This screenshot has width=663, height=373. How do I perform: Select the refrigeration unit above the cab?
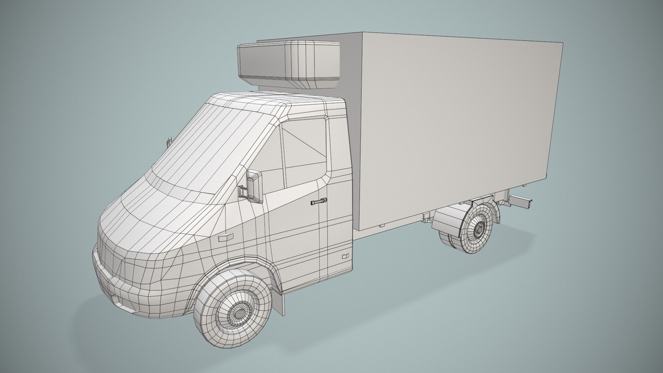click(x=287, y=61)
